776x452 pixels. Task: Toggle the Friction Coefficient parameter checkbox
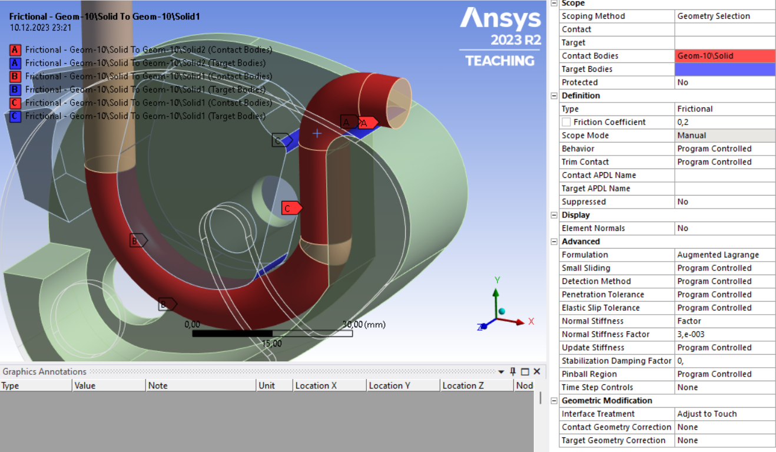tap(566, 122)
